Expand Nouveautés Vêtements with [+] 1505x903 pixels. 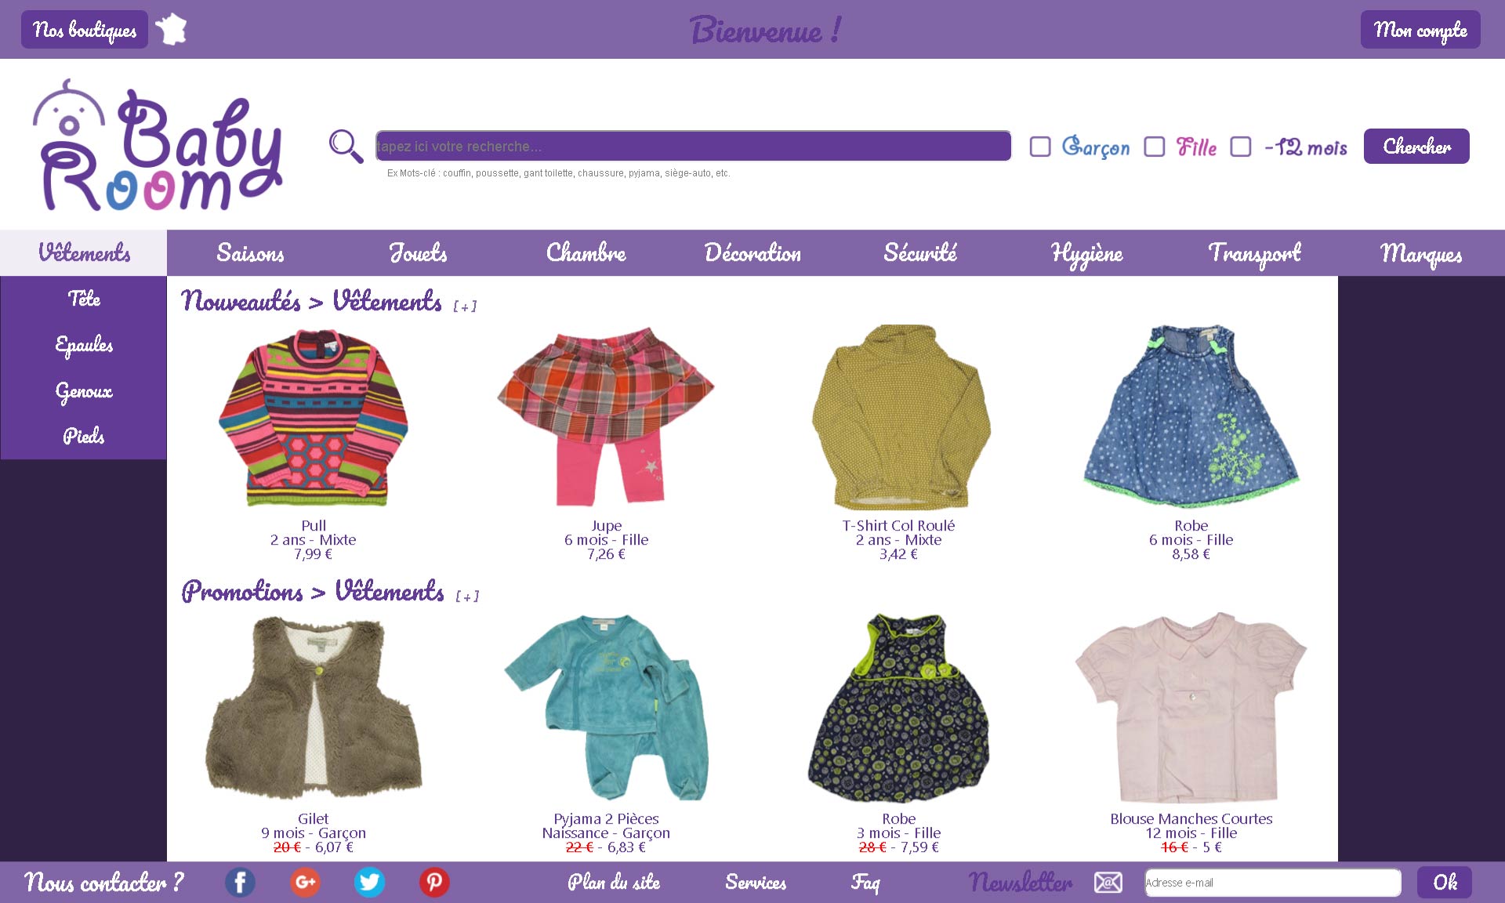point(465,306)
